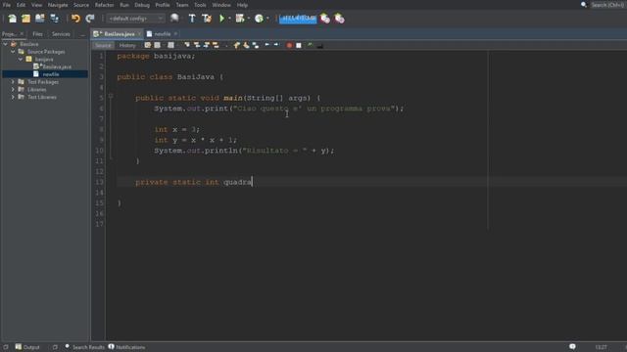
Task: Click the New Project toolbar icon
Action: point(26,19)
